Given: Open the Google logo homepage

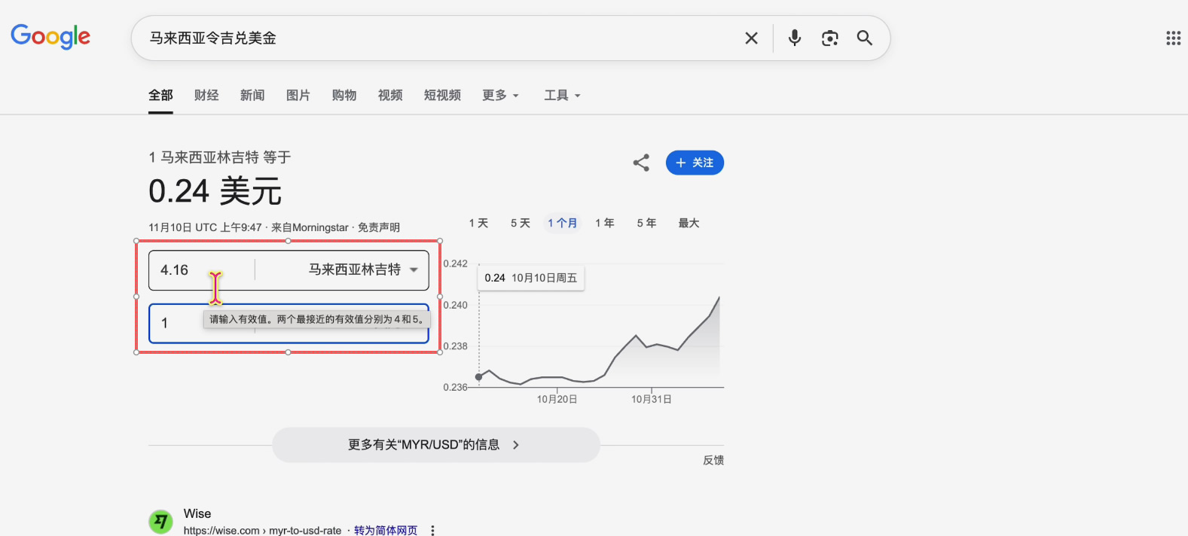Looking at the screenshot, I should (x=50, y=36).
